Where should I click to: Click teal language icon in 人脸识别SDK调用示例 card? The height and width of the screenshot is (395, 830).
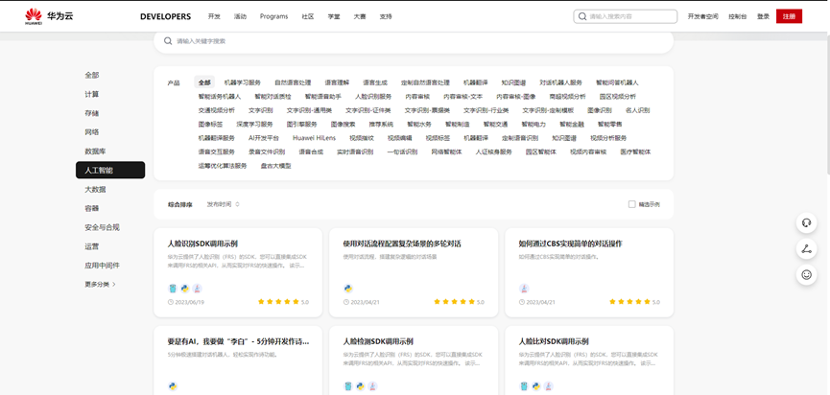pyautogui.click(x=172, y=289)
